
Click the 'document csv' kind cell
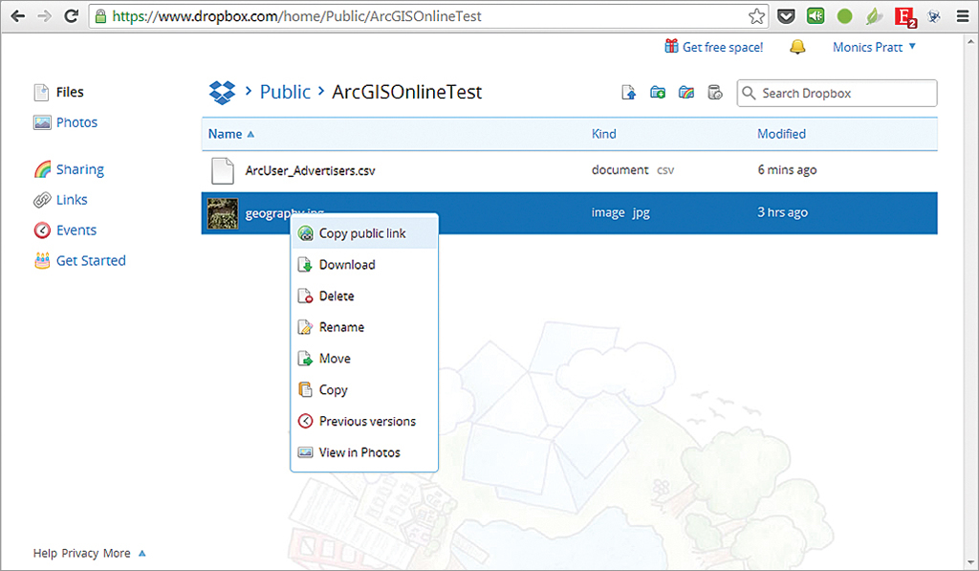[633, 170]
